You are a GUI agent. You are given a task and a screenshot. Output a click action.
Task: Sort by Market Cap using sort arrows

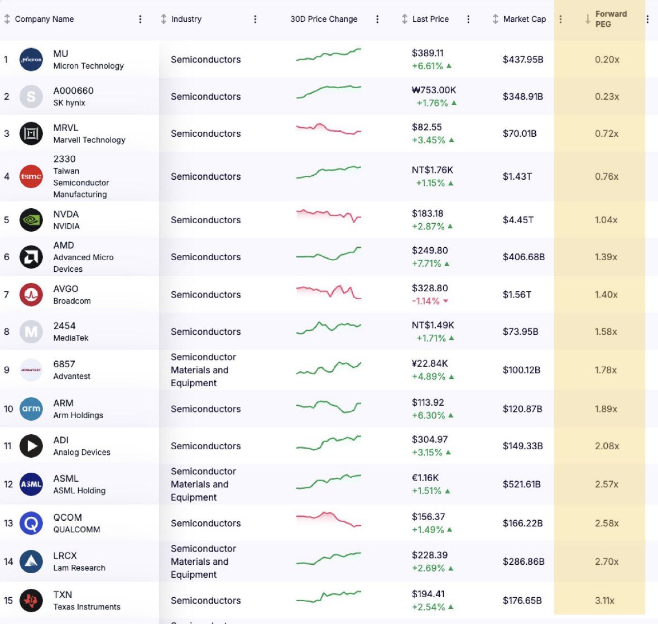496,19
